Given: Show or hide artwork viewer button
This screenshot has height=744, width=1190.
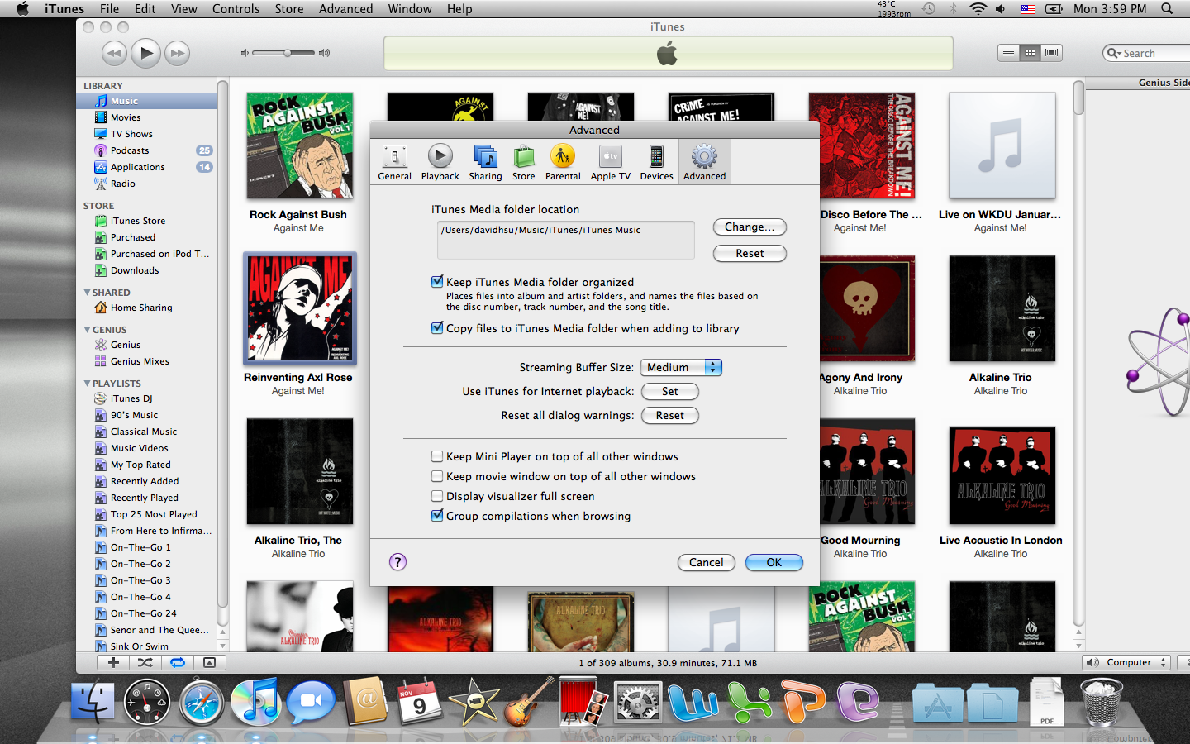Looking at the screenshot, I should coord(209,662).
